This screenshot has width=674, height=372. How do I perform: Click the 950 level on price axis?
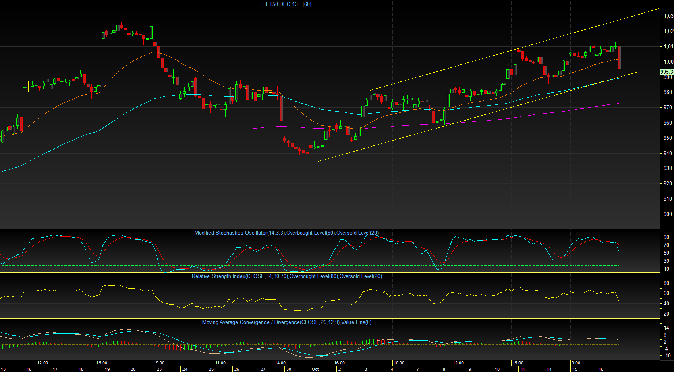[x=668, y=138]
